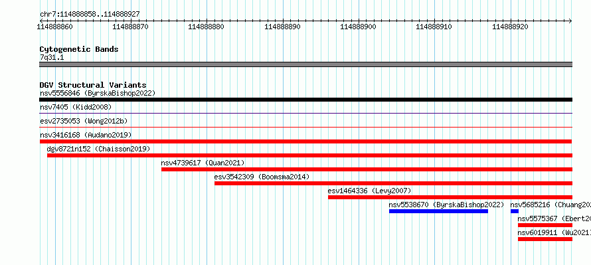The height and width of the screenshot is (265, 591).
Task: Select the red nsv3416168 variant bar
Action: pos(306,141)
